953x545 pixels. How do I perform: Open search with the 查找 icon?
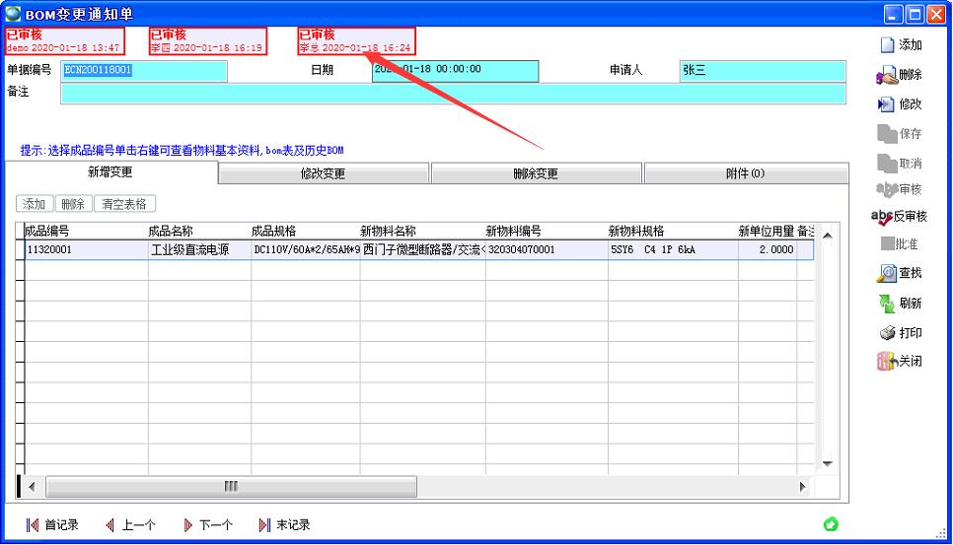click(x=887, y=273)
